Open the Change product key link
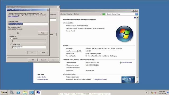169x95 pixels. tap(100, 80)
